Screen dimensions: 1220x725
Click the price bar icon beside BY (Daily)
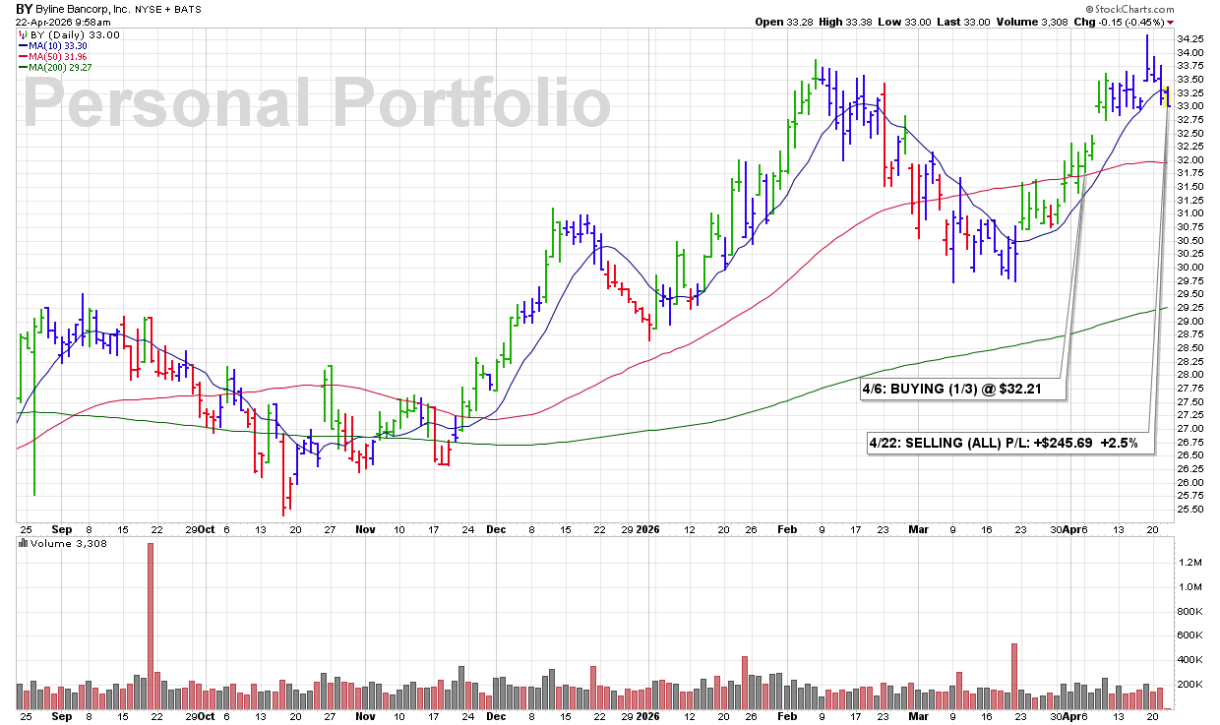coord(24,34)
